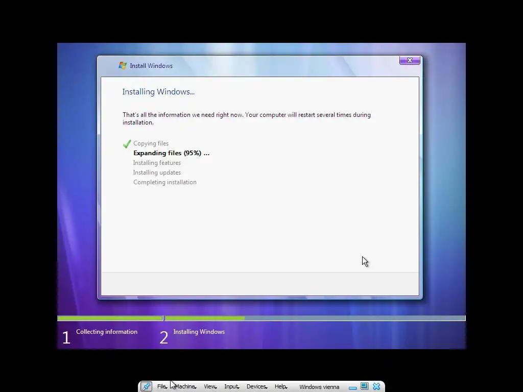Close the Install Windows dialog
Screen dimensions: 523x392
[x=410, y=60]
